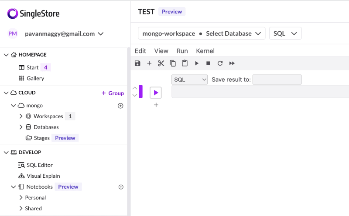
Task: Open the account email dropdown
Action: tap(64, 34)
